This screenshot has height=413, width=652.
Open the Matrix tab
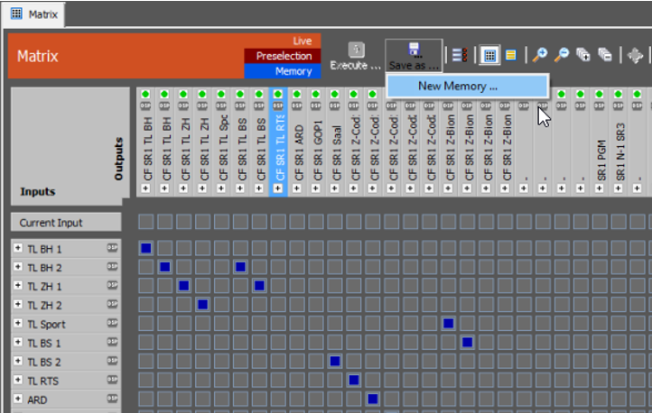(33, 14)
